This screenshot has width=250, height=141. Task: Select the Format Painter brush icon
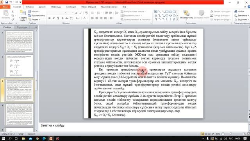12,19
